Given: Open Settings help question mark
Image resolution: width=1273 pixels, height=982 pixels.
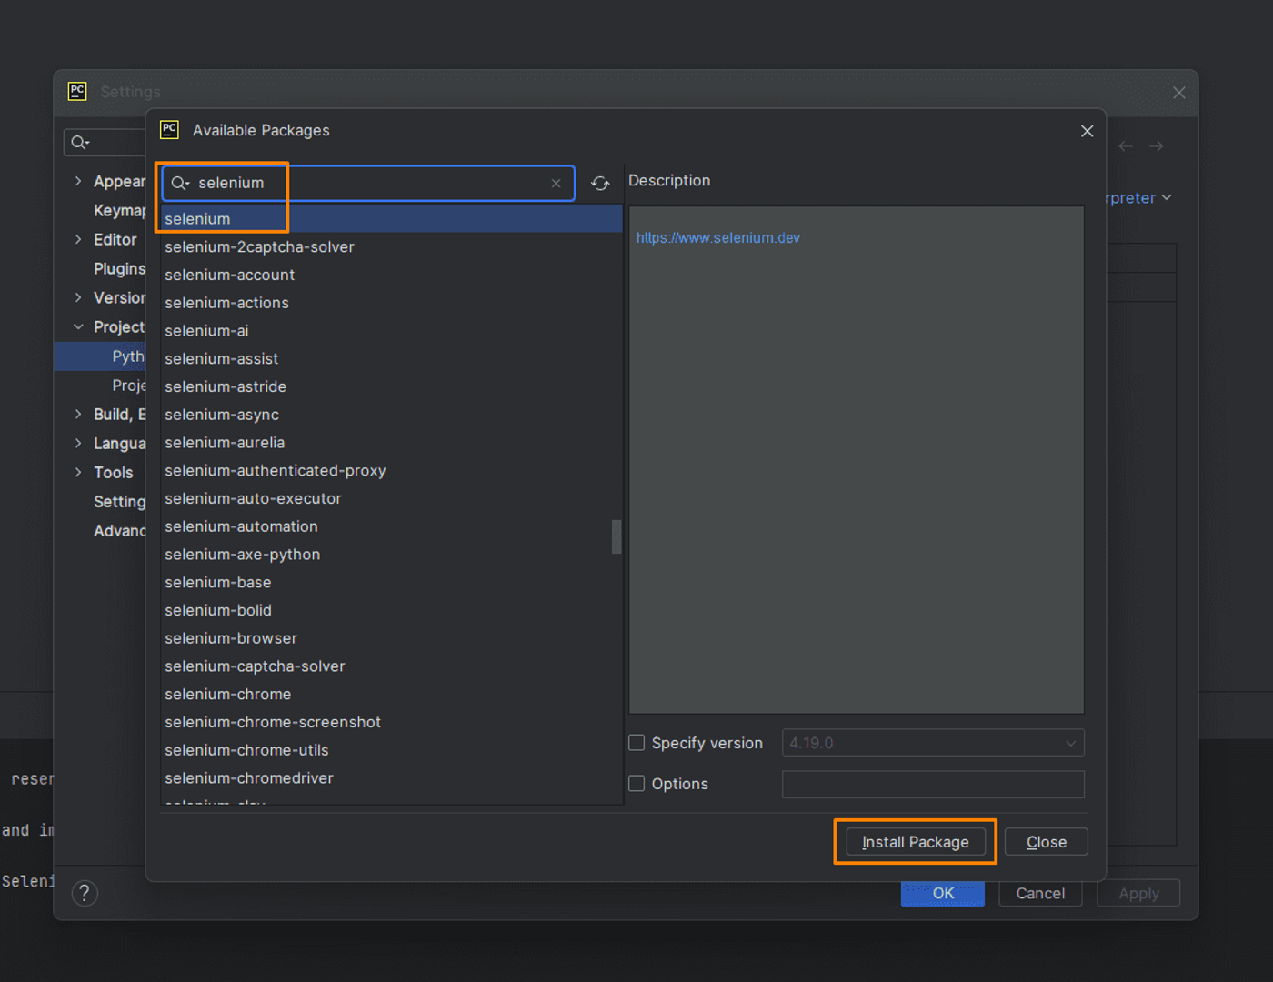Looking at the screenshot, I should coord(85,893).
